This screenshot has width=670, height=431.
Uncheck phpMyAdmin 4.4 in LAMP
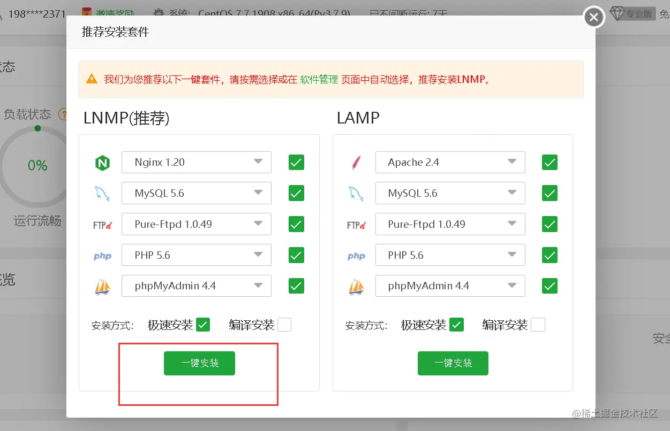coord(549,286)
